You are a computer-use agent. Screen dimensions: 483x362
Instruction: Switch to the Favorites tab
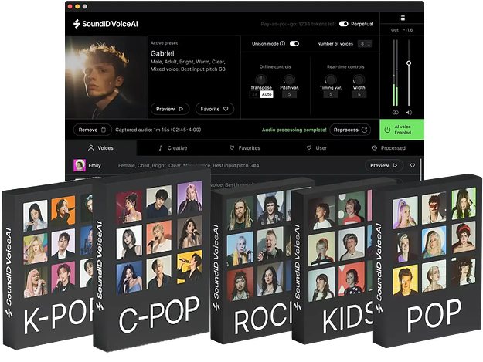[244, 148]
